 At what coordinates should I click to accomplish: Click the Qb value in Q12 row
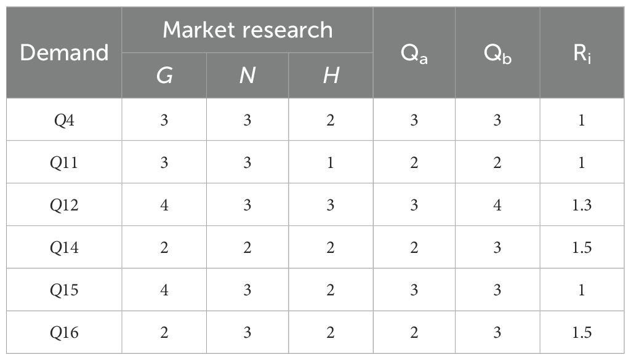point(497,205)
